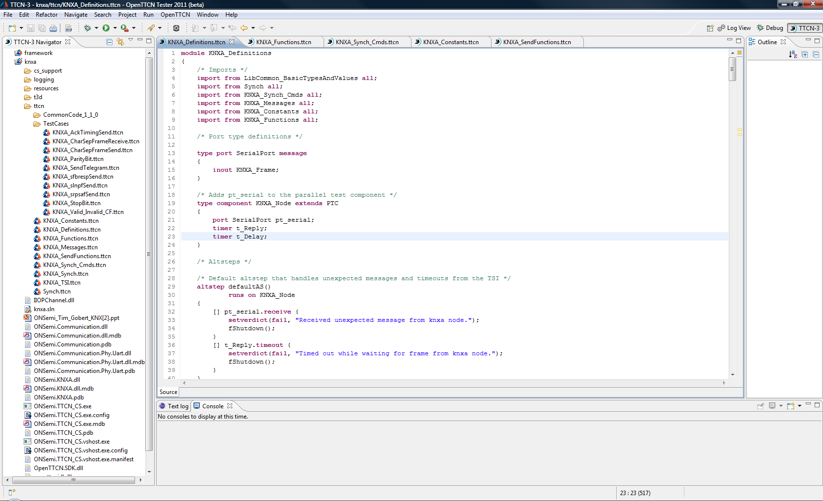This screenshot has height=501, width=823.
Task: Open Navigator view menu triangle
Action: (131, 40)
